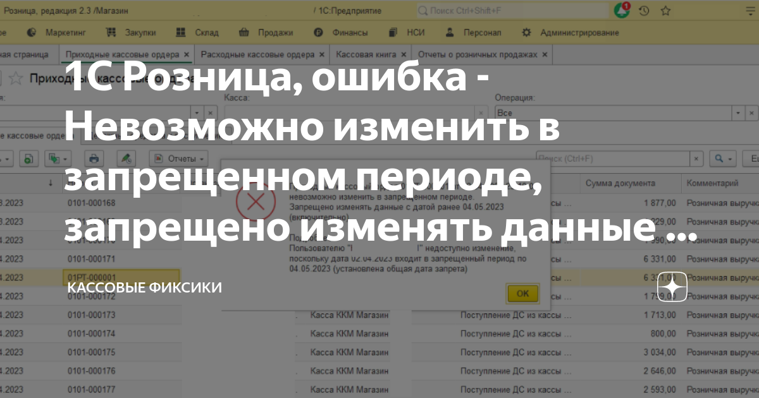Click amount 2 593,00
This screenshot has width=759, height=398.
coord(660,389)
